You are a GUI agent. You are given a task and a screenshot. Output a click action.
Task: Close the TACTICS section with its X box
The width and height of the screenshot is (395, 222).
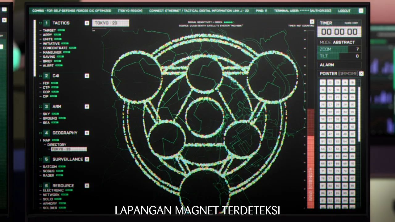[x=87, y=23]
